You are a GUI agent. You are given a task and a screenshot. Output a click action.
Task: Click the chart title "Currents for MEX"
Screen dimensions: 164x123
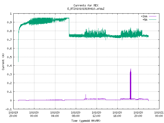(86, 5)
